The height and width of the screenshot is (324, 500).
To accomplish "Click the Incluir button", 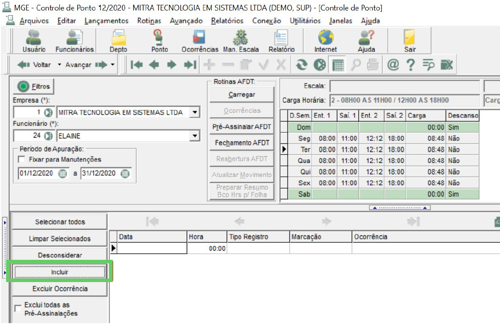I will [59, 272].
